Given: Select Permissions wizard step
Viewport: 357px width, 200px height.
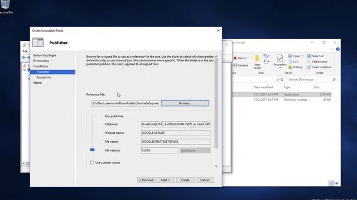Looking at the screenshot, I should click(x=41, y=61).
